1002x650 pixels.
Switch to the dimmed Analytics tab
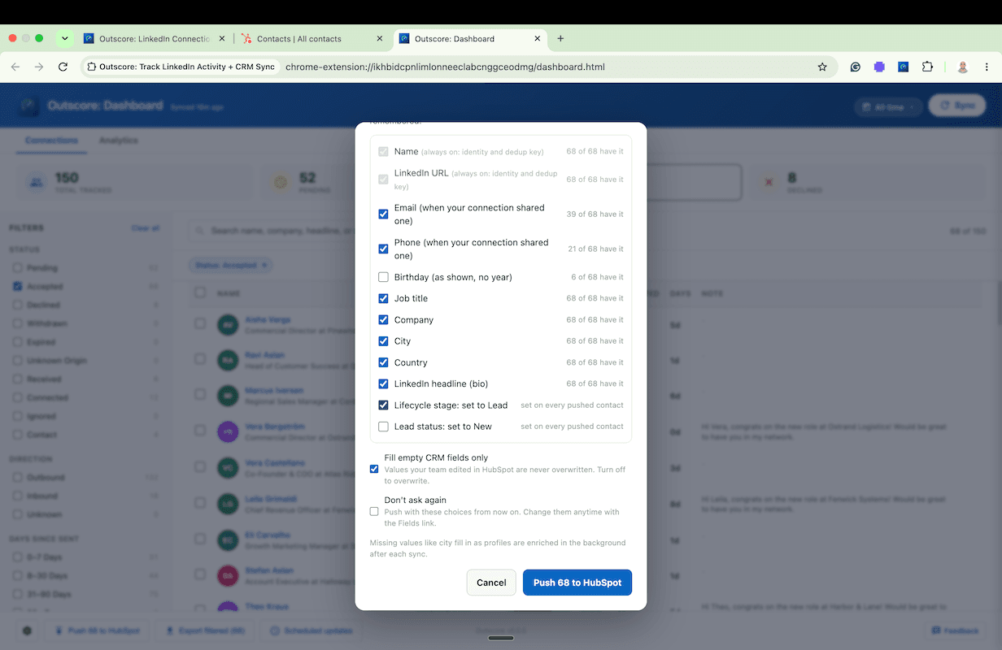click(118, 141)
